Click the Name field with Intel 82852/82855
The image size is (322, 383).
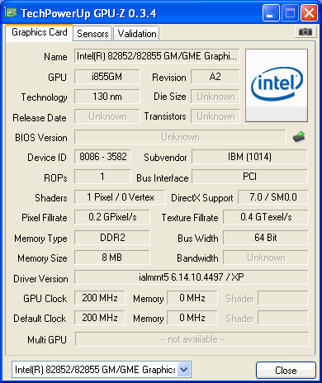[x=157, y=56]
